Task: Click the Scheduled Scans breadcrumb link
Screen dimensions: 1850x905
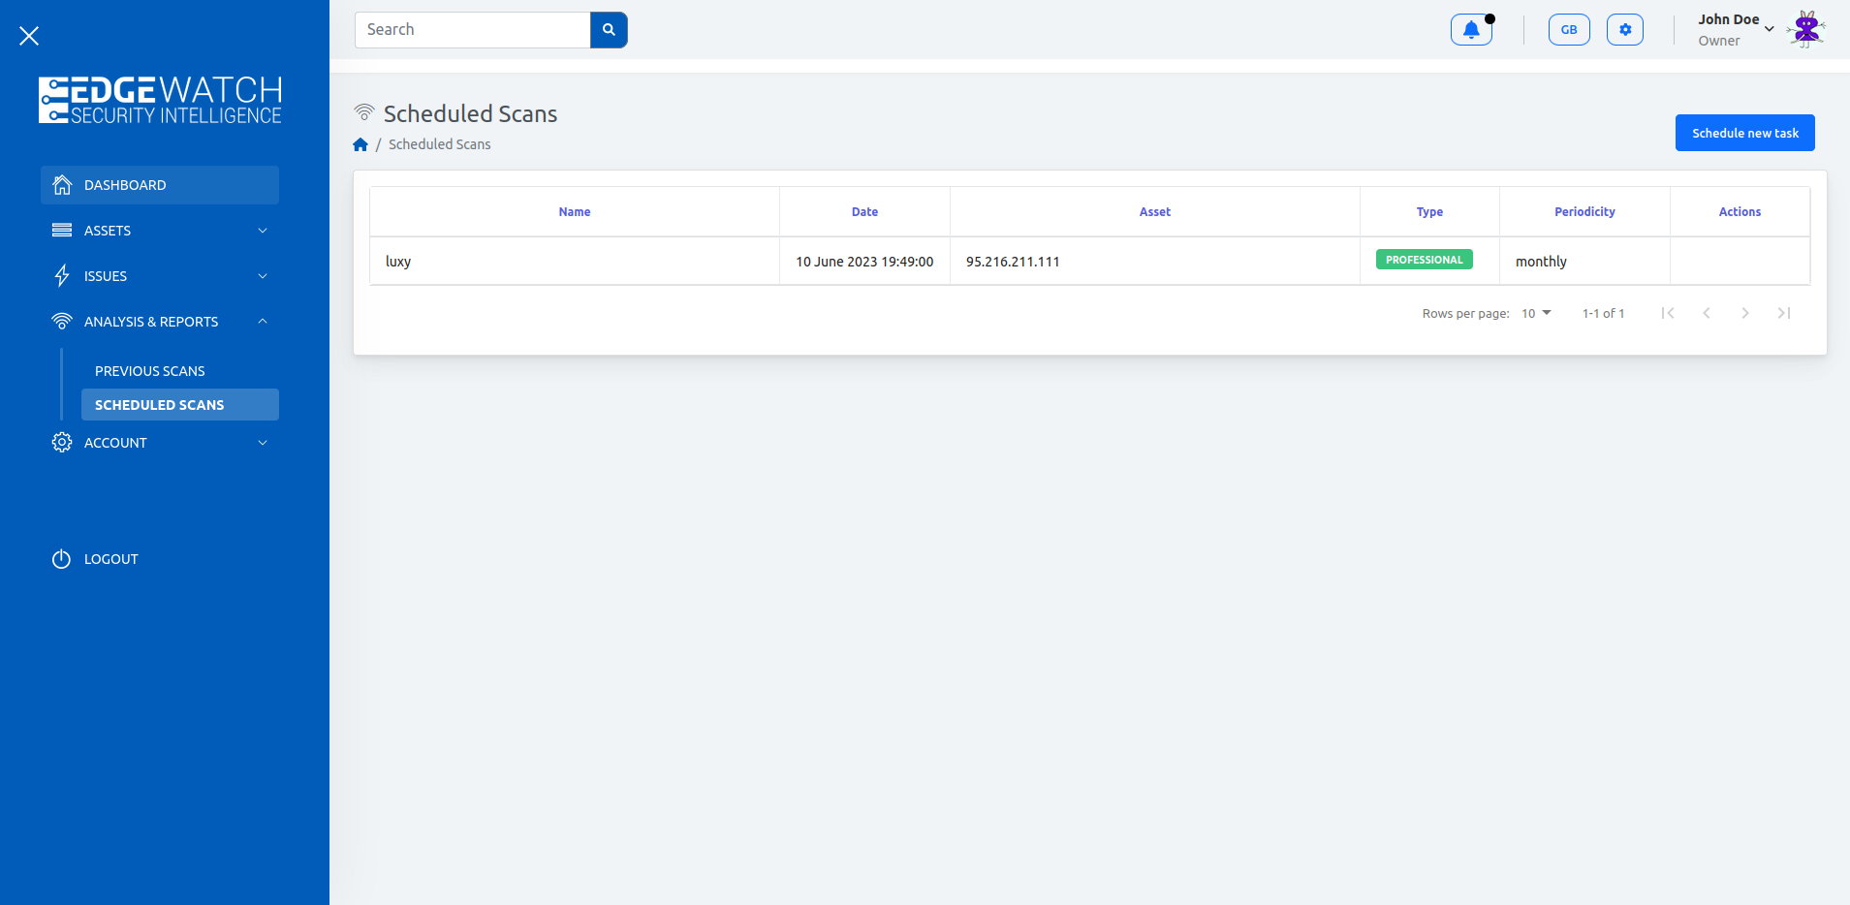Action: click(440, 144)
